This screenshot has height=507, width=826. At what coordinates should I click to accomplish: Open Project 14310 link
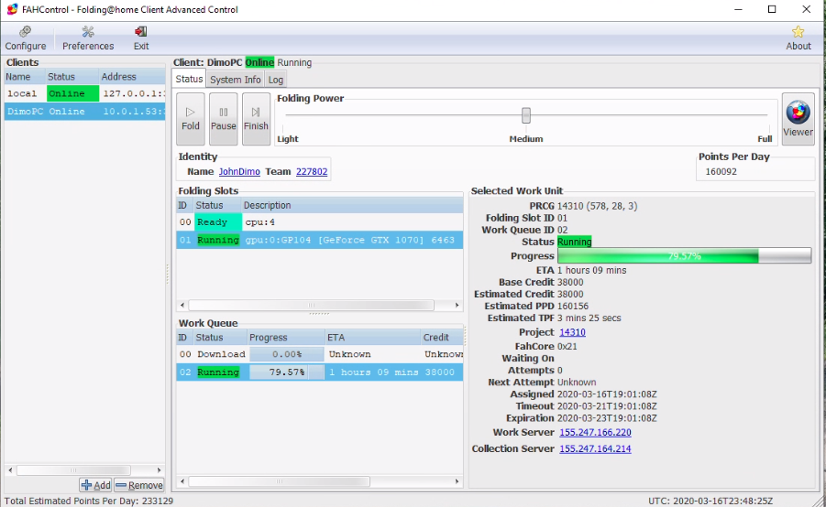pos(572,332)
